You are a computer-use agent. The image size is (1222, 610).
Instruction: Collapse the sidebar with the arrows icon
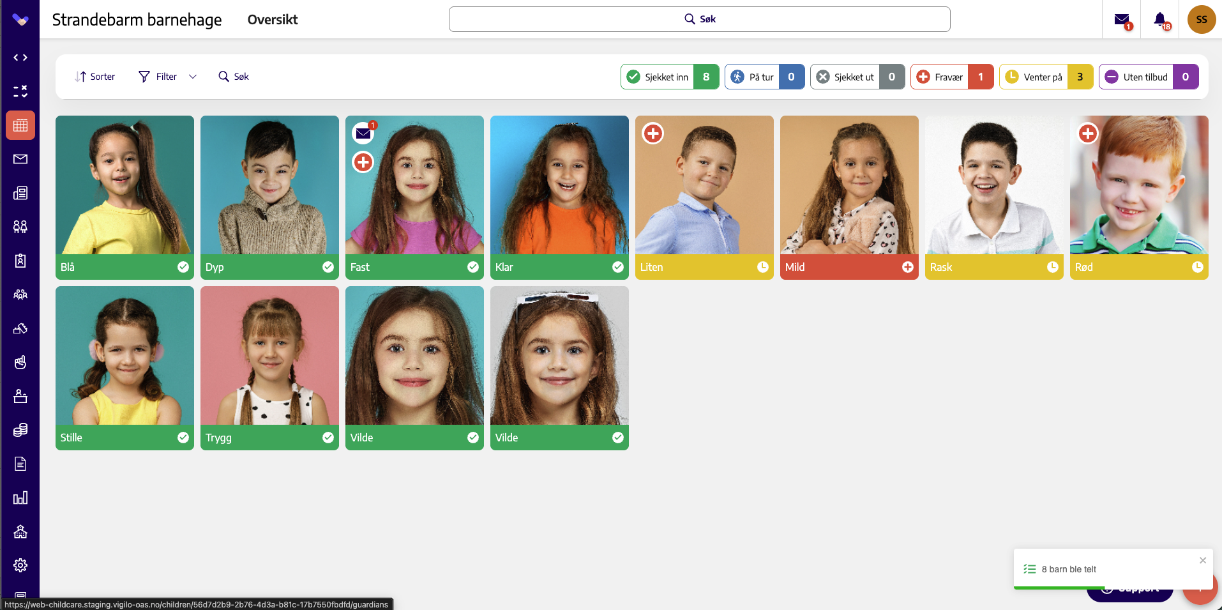(20, 57)
